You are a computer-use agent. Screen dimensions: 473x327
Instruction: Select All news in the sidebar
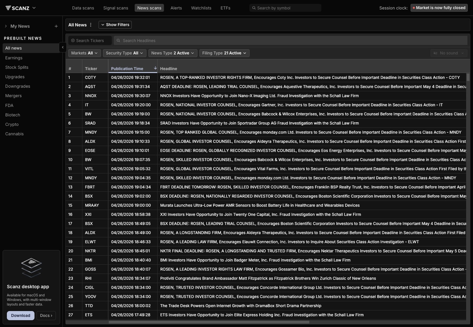point(31,48)
